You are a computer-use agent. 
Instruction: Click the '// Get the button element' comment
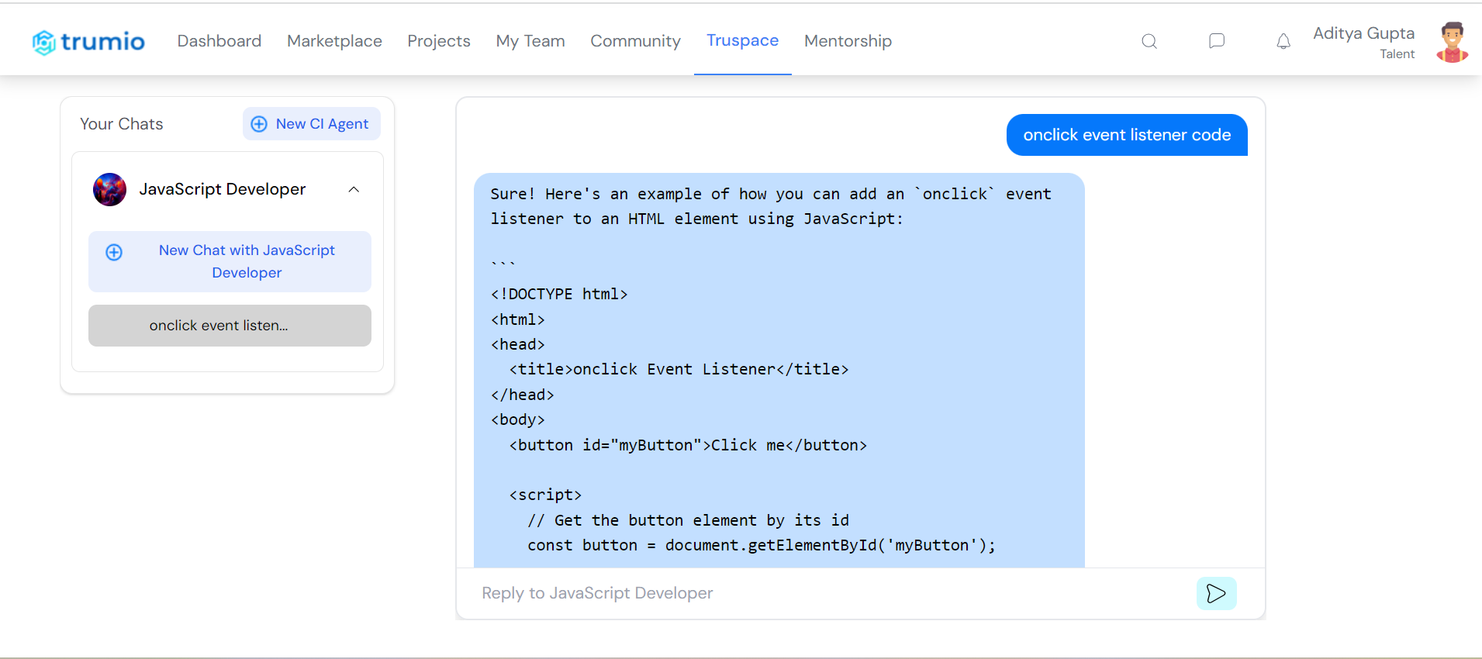(688, 520)
